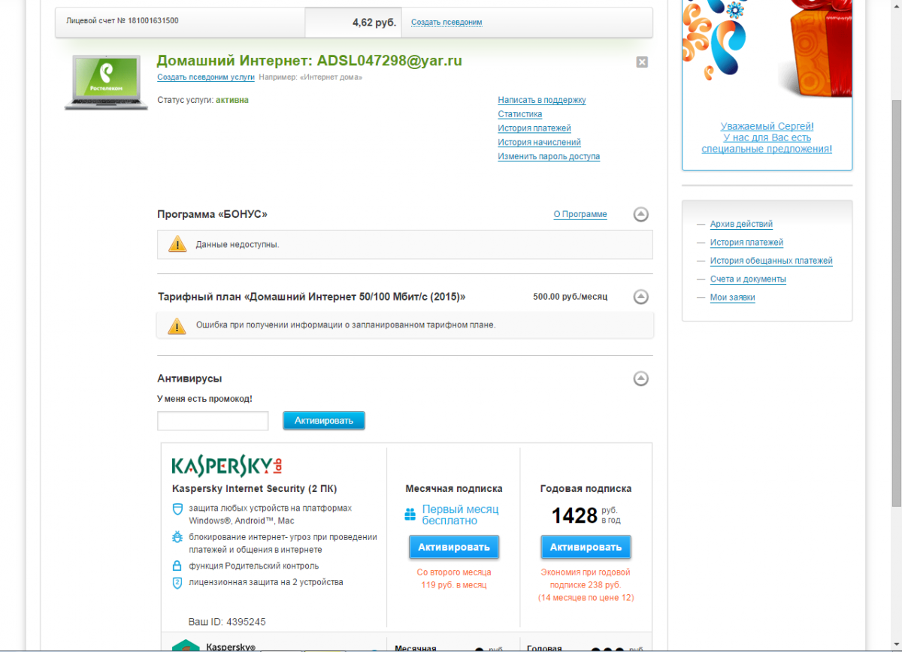Open Архив действий in right sidebar

click(741, 224)
